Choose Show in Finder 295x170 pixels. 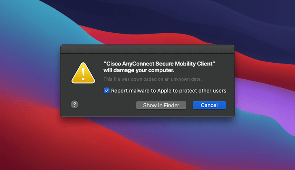point(161,105)
